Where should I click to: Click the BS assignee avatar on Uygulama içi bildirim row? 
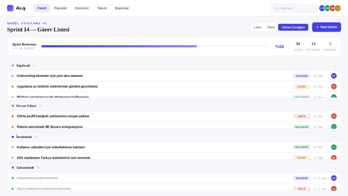334,87
